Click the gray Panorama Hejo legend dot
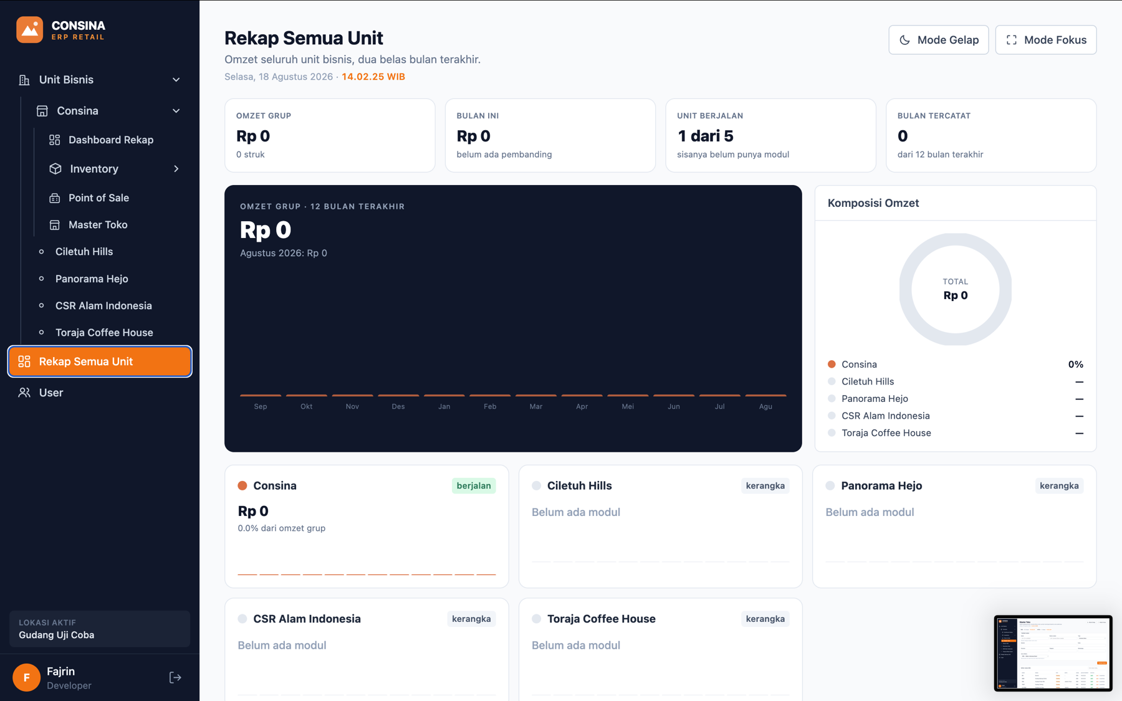This screenshot has height=701, width=1122. tap(832, 399)
